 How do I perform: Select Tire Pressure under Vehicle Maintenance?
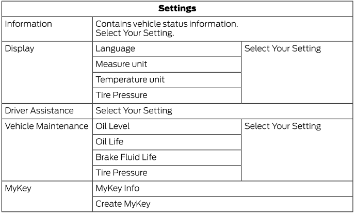121,172
